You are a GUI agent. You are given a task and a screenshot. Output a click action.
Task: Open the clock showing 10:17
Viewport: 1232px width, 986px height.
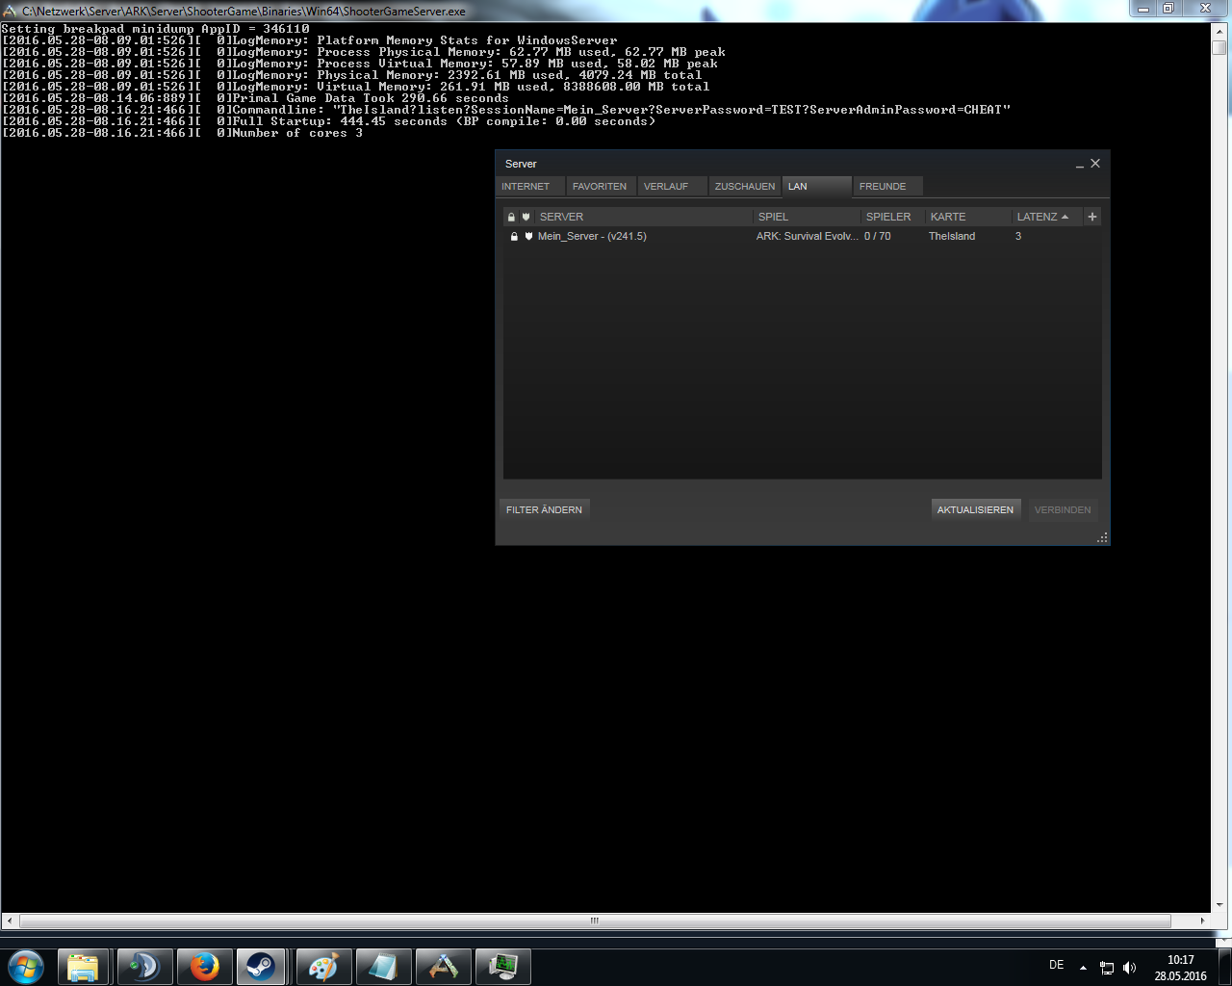click(1180, 967)
